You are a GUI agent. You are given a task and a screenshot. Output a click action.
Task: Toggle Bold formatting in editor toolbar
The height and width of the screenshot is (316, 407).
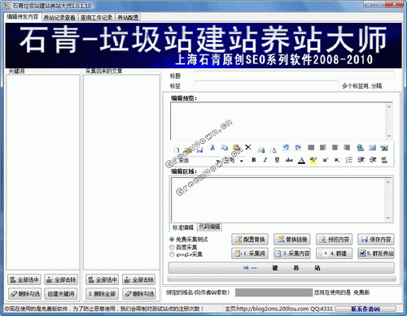(253, 160)
